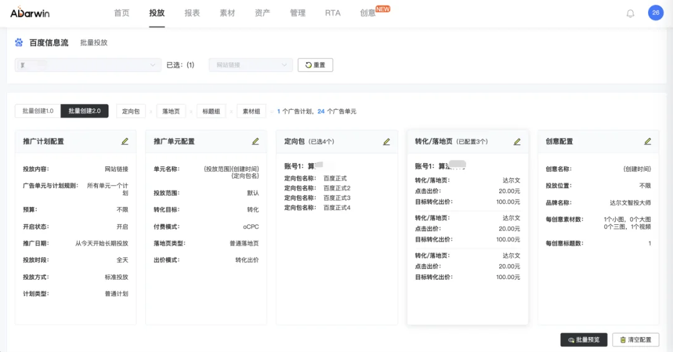This screenshot has width=673, height=352.
Task: Open 创意 NEW in top navigation
Action: pyautogui.click(x=375, y=12)
